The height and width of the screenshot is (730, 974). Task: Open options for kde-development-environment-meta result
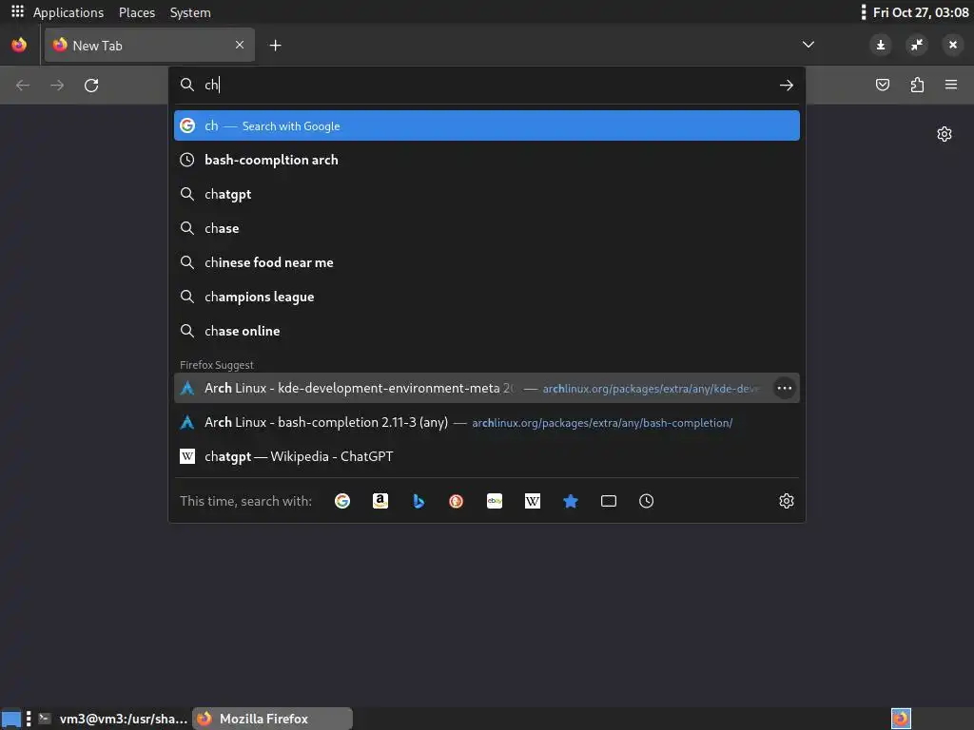785,388
